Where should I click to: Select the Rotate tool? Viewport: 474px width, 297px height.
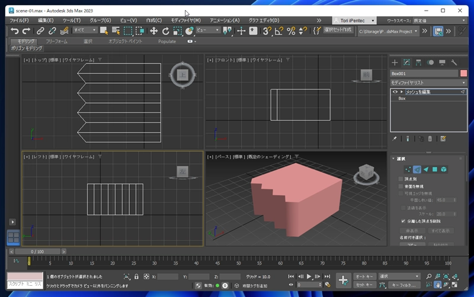(165, 31)
